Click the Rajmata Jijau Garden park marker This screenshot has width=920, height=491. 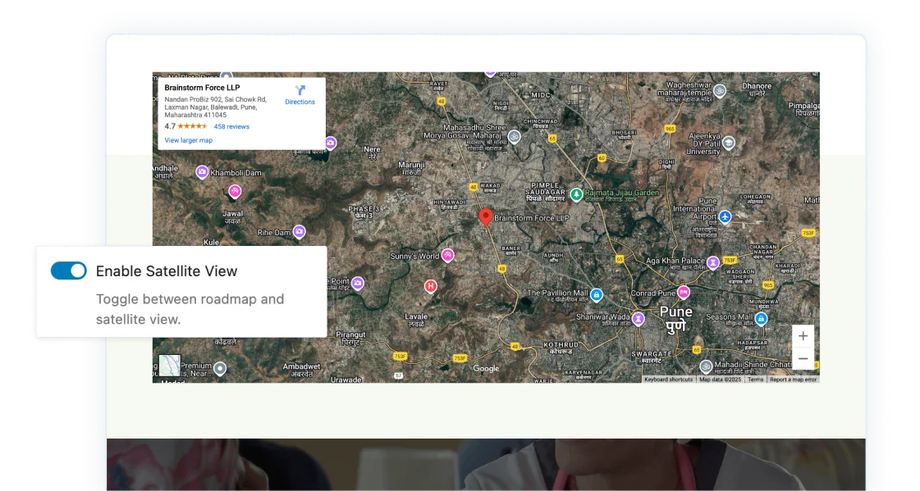click(577, 194)
